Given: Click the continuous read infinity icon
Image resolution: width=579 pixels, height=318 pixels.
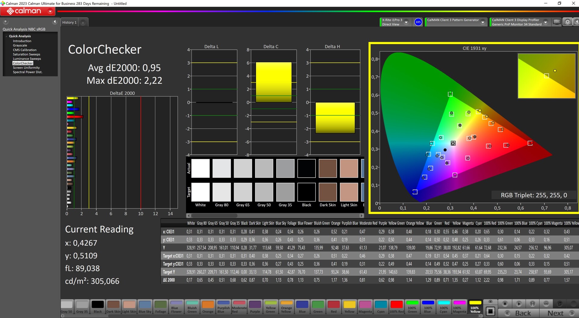Looking at the screenshot, I should point(546,304).
